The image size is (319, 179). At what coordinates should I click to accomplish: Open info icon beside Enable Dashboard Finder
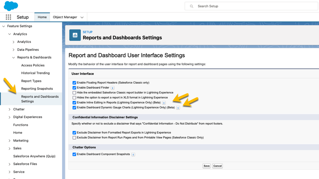pos(112,88)
